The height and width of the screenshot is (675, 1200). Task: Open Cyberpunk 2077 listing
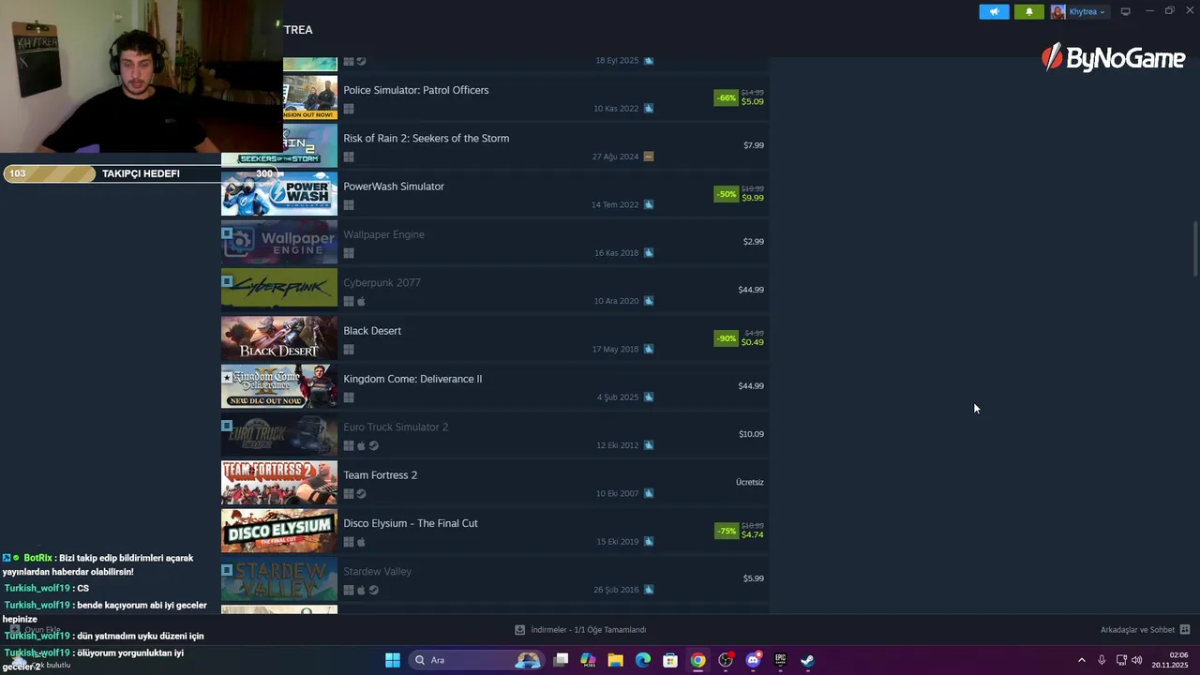tap(495, 290)
